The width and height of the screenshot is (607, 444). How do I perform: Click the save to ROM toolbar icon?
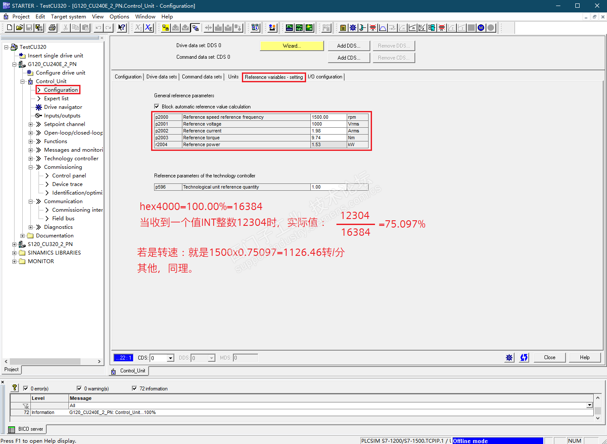coord(39,28)
